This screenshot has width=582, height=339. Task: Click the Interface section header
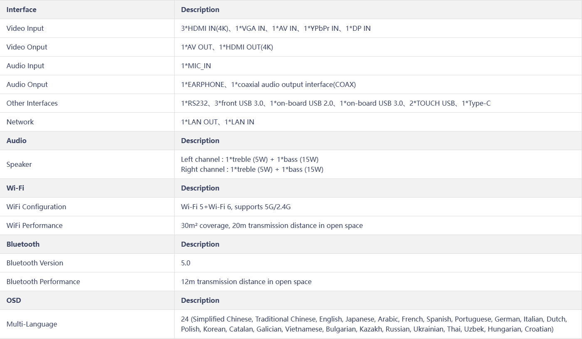coord(21,10)
